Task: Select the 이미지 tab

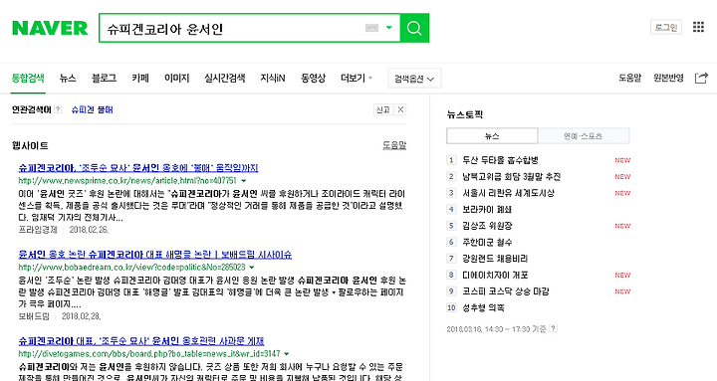Action: point(176,79)
